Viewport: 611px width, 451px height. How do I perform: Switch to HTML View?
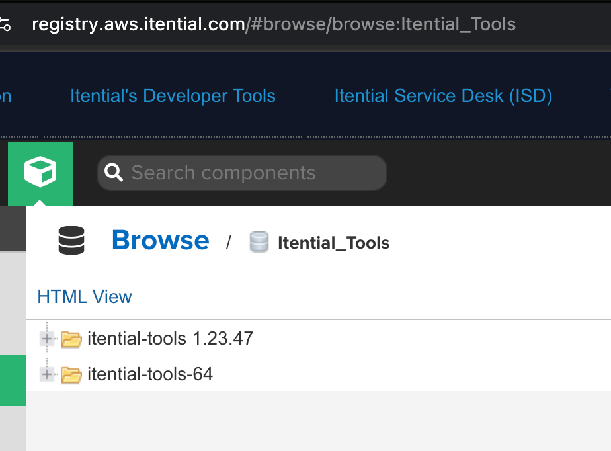click(x=85, y=296)
